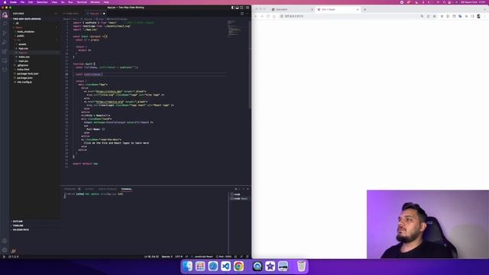The width and height of the screenshot is (489, 275).
Task: Open App.css in the Explorer
Action: [x=24, y=49]
